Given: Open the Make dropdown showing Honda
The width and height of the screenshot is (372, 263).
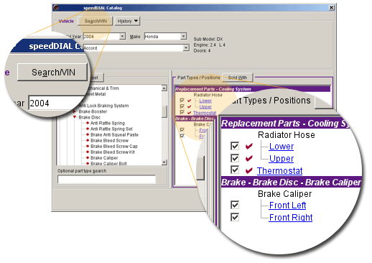Looking at the screenshot, I should tap(183, 37).
